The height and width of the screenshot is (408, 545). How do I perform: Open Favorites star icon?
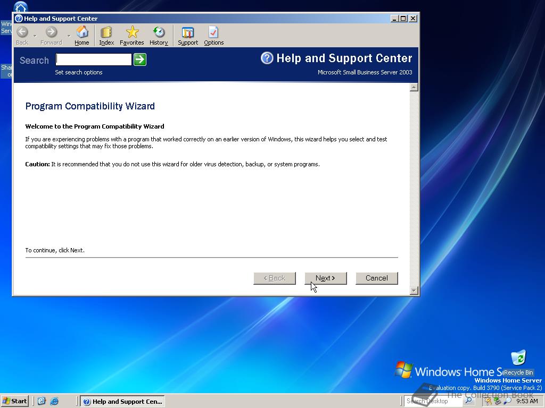click(132, 36)
